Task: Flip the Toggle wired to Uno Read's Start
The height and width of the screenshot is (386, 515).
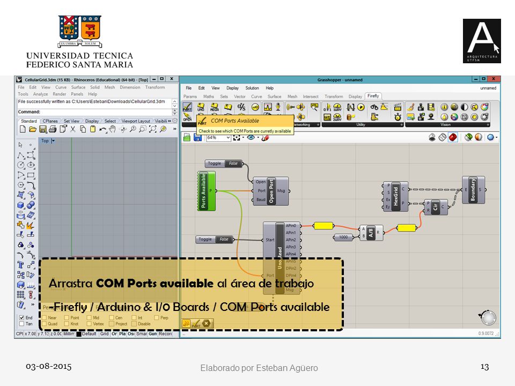Action: point(215,239)
